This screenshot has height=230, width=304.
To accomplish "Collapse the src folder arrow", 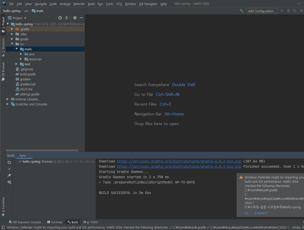I will tap(12, 44).
